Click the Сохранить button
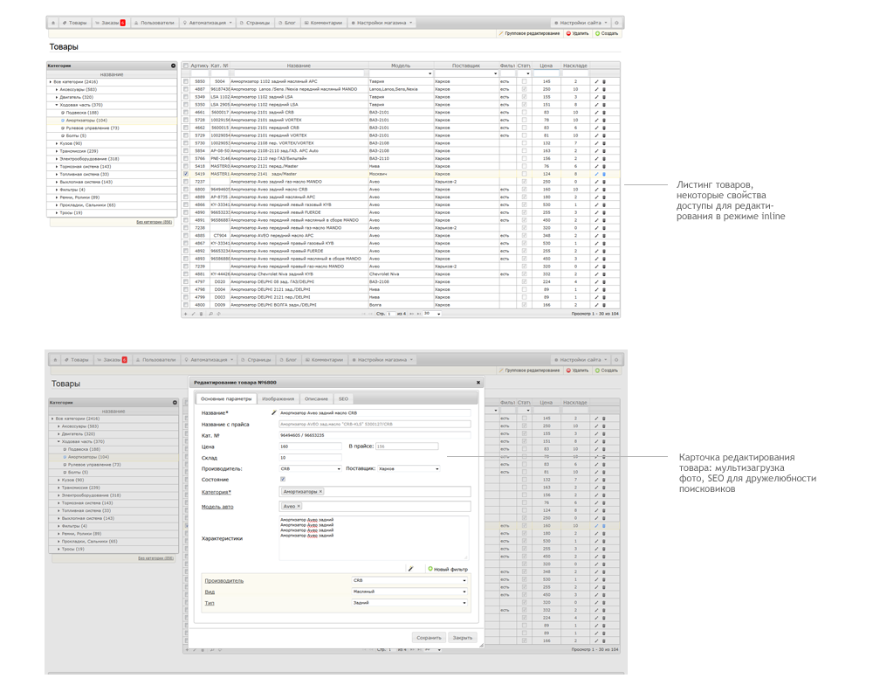The width and height of the screenshot is (873, 699). tap(429, 637)
